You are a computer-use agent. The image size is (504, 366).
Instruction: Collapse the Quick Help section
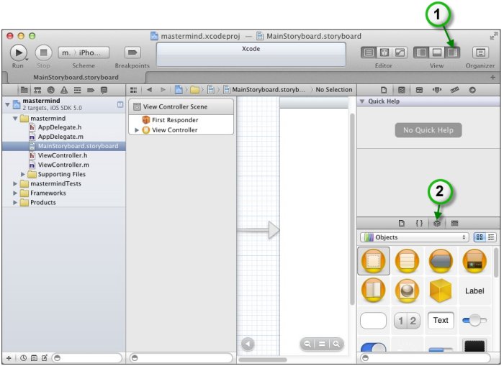pyautogui.click(x=362, y=101)
